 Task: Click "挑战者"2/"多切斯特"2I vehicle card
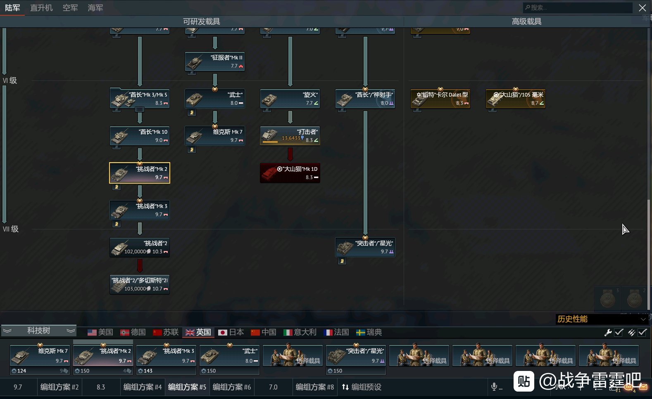click(140, 284)
